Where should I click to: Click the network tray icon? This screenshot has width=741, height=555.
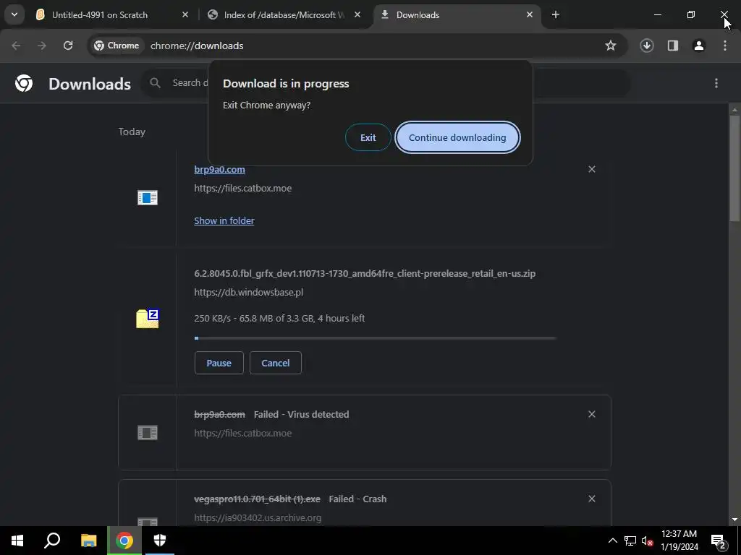point(630,541)
